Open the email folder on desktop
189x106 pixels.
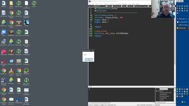click(x=19, y=81)
